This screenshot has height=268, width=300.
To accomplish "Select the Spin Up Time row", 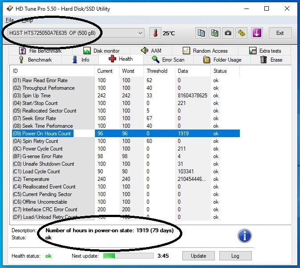I will pyautogui.click(x=126, y=96).
